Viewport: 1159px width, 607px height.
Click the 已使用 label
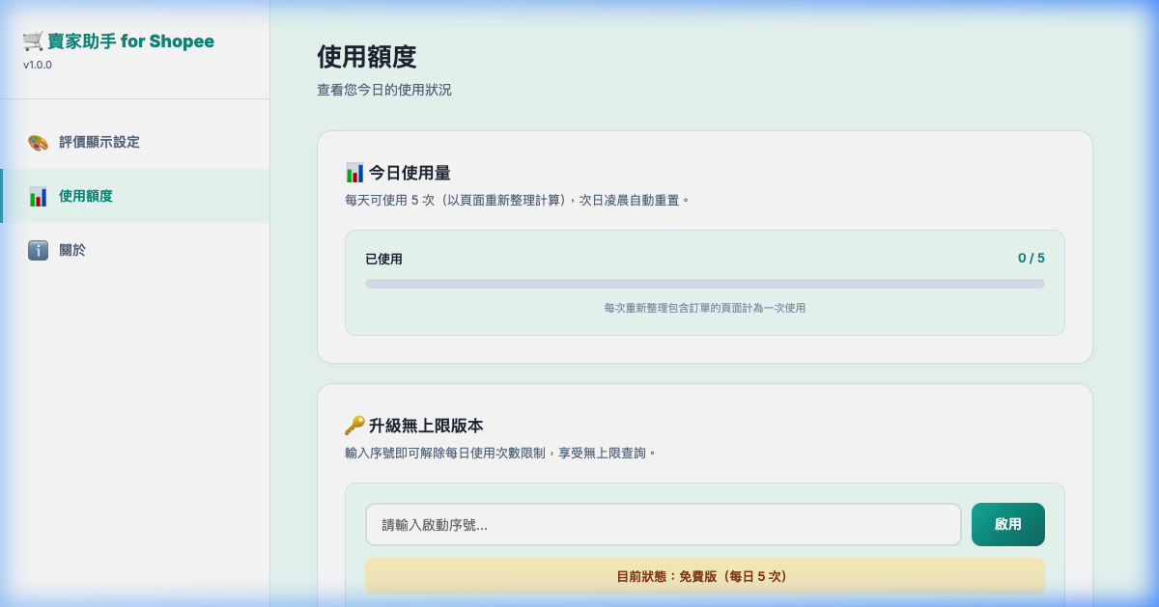pos(383,258)
